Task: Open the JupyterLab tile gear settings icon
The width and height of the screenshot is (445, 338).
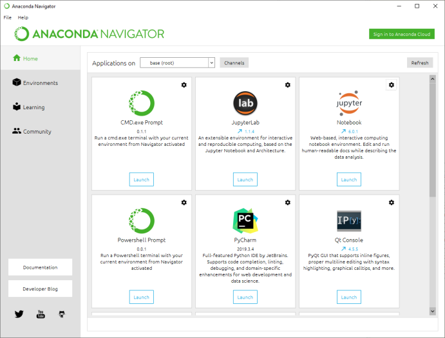Action: click(288, 85)
